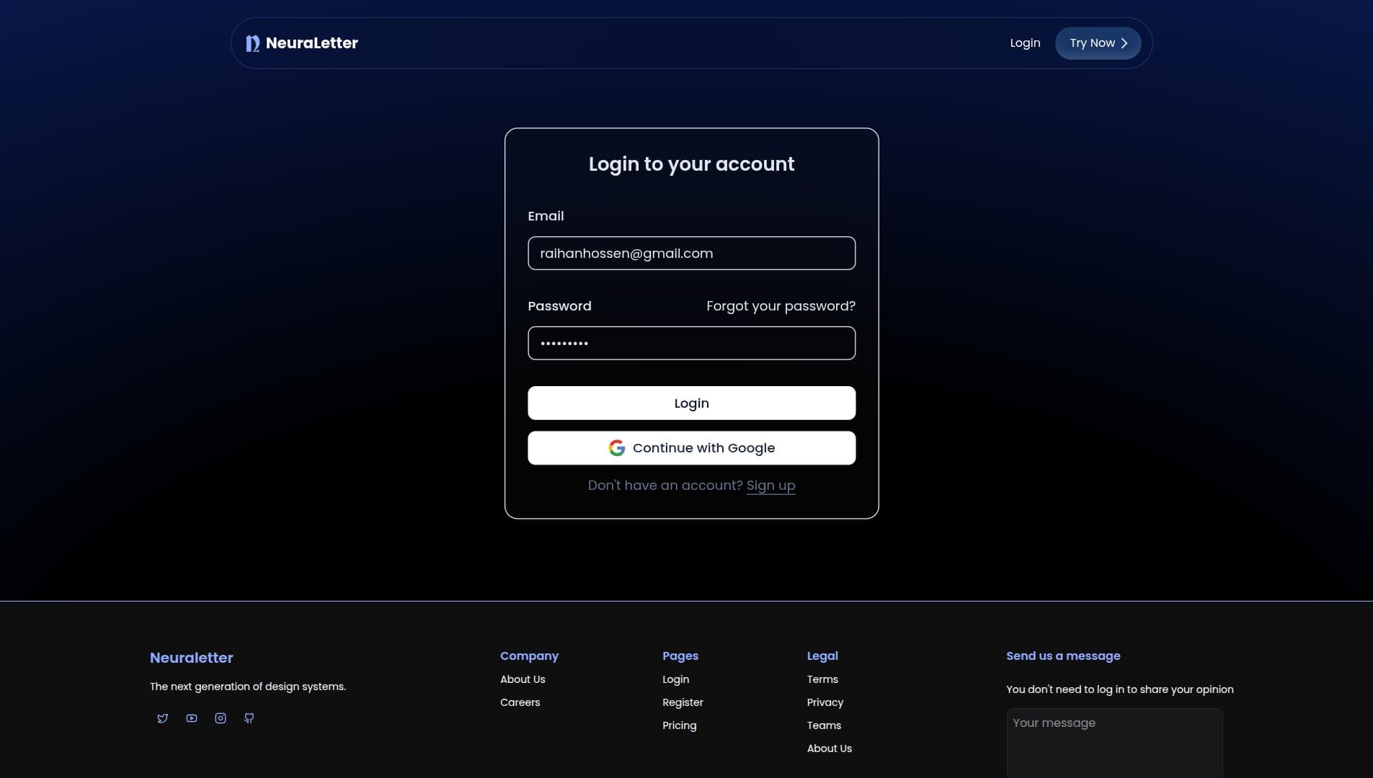This screenshot has height=778, width=1373.
Task: Go to the Careers page link
Action: pyautogui.click(x=520, y=702)
